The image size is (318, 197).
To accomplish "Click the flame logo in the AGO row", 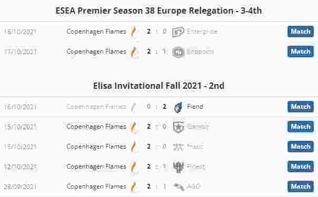I will click(x=133, y=186).
